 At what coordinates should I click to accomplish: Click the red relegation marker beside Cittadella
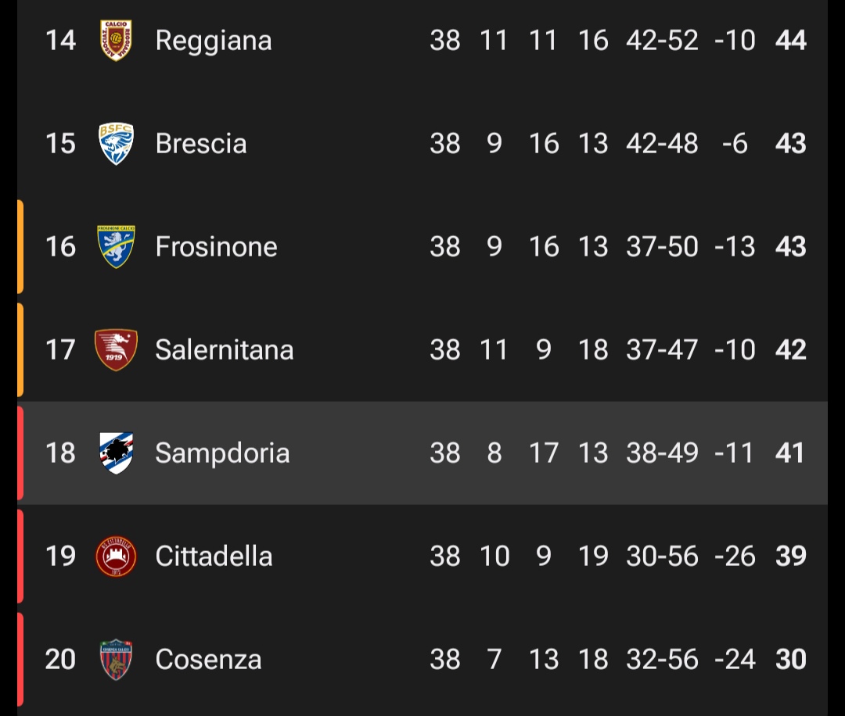click(20, 556)
